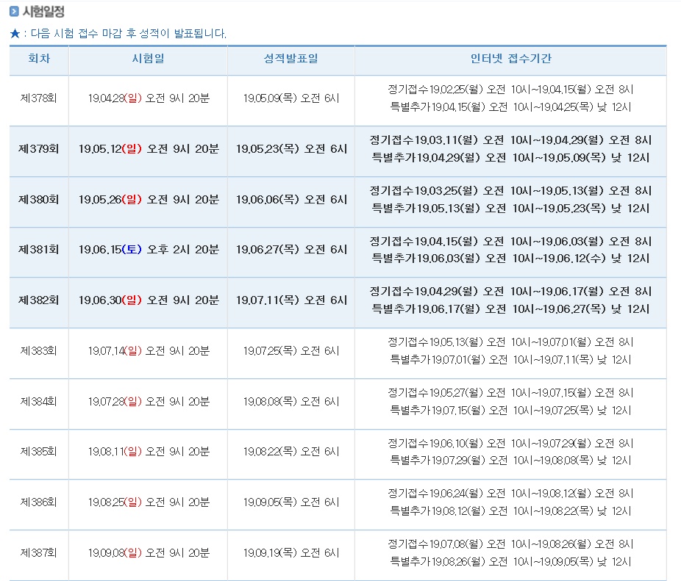Image resolution: width=681 pixels, height=581 pixels.
Task: Click 정기접수 line starting 19.06.24(월) for 제386회
Action: pos(510,494)
